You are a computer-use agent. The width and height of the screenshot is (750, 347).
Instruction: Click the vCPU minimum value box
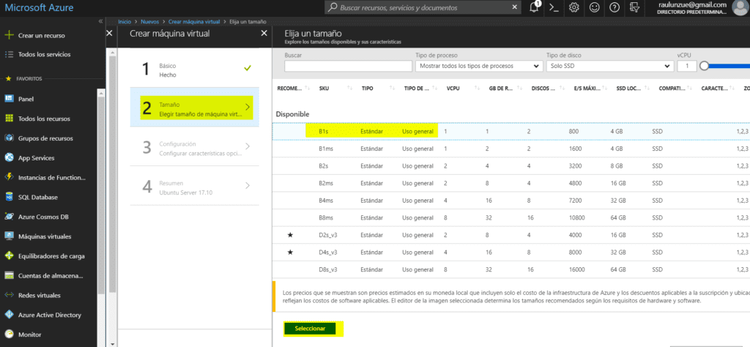[687, 67]
